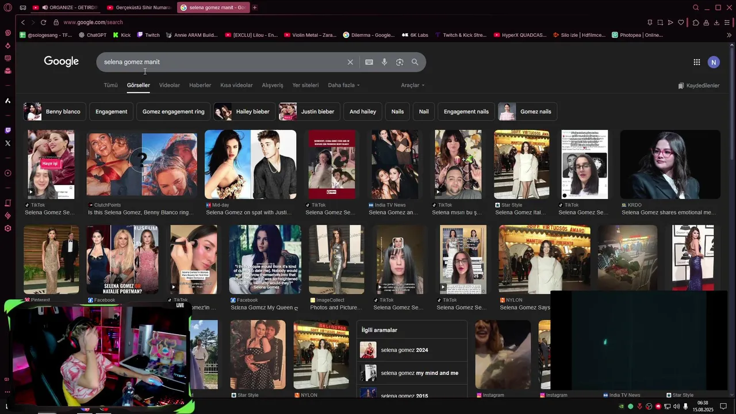Open the Photopea bookmark
The image size is (736, 414).
coord(637,35)
